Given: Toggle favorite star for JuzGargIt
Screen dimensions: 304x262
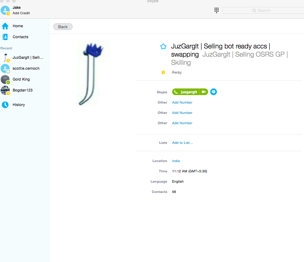Looking at the screenshot, I should click(163, 46).
